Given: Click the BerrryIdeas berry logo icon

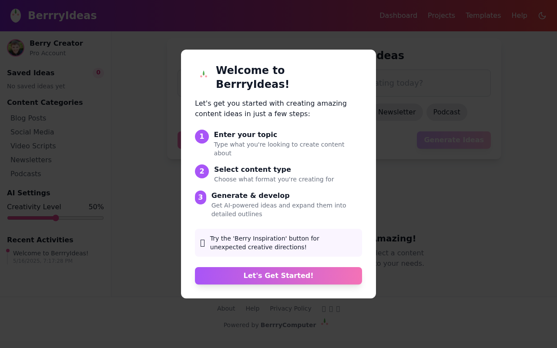Looking at the screenshot, I should (x=15, y=15).
